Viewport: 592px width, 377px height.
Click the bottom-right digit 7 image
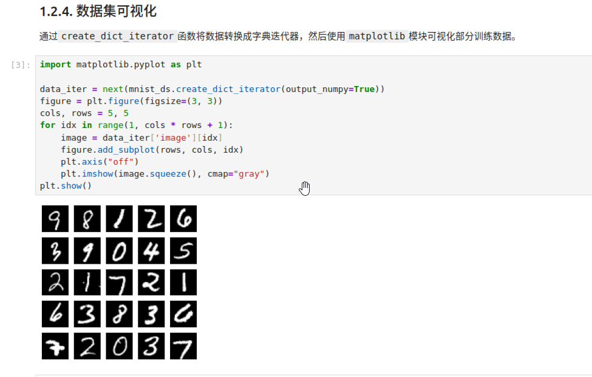click(x=183, y=346)
